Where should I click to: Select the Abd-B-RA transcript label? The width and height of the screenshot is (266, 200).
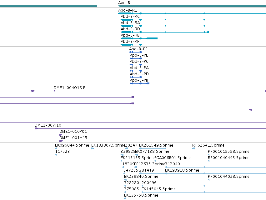(130, 23)
